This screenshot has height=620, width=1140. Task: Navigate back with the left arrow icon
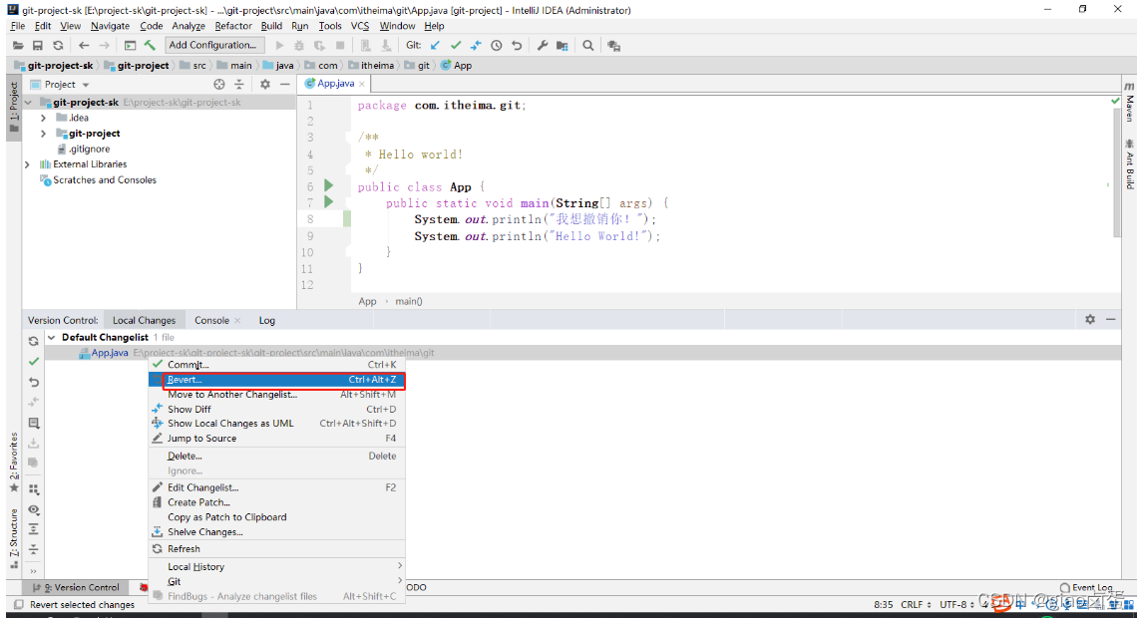click(x=85, y=45)
